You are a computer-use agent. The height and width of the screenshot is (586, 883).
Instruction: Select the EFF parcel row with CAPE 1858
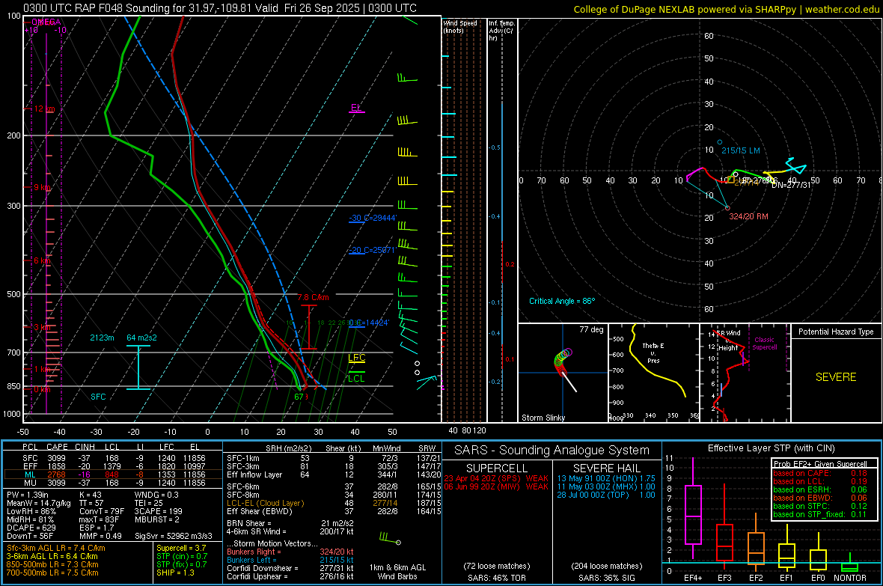pyautogui.click(x=113, y=466)
